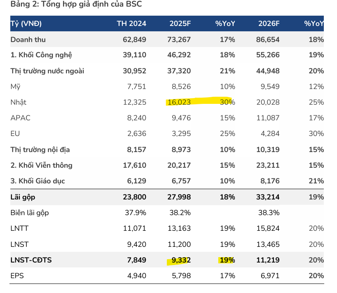Select the highlighted 19% in LNST-CĐTS row
Viewport: 337px width, 293px height.
point(227,260)
